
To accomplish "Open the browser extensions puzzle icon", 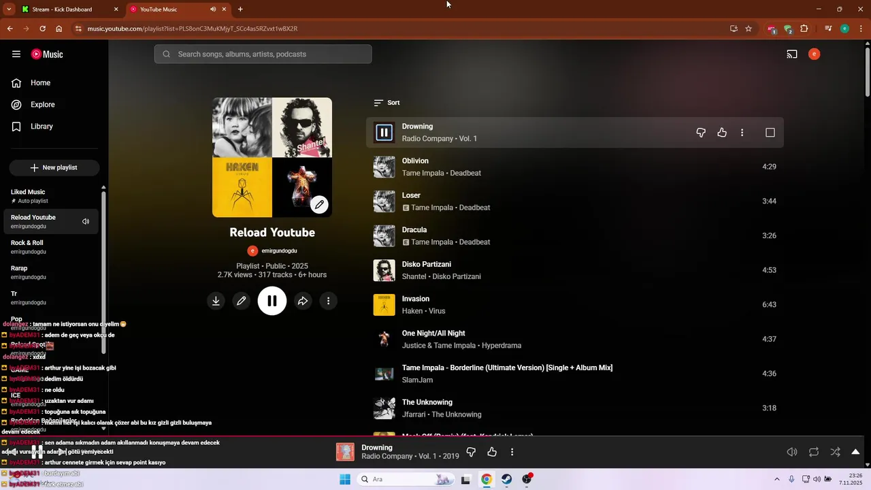I will [804, 29].
